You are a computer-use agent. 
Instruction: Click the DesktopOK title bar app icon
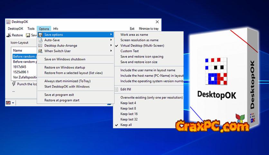pyautogui.click(x=8, y=22)
